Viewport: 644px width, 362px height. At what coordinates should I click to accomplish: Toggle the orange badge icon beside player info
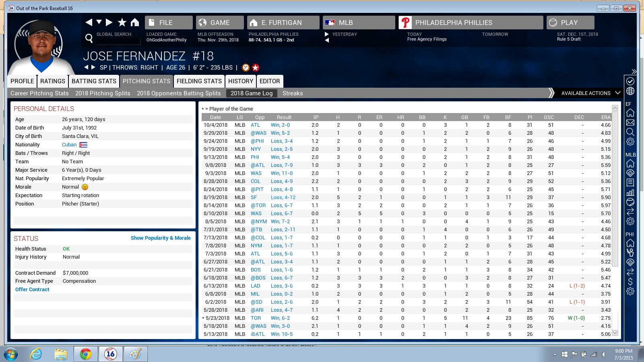pyautogui.click(x=246, y=68)
